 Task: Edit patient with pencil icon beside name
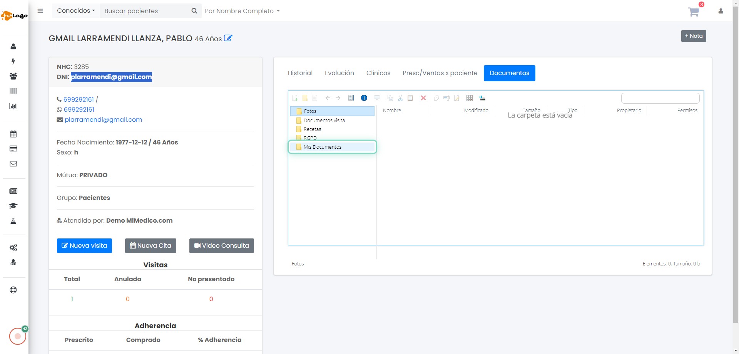(228, 38)
